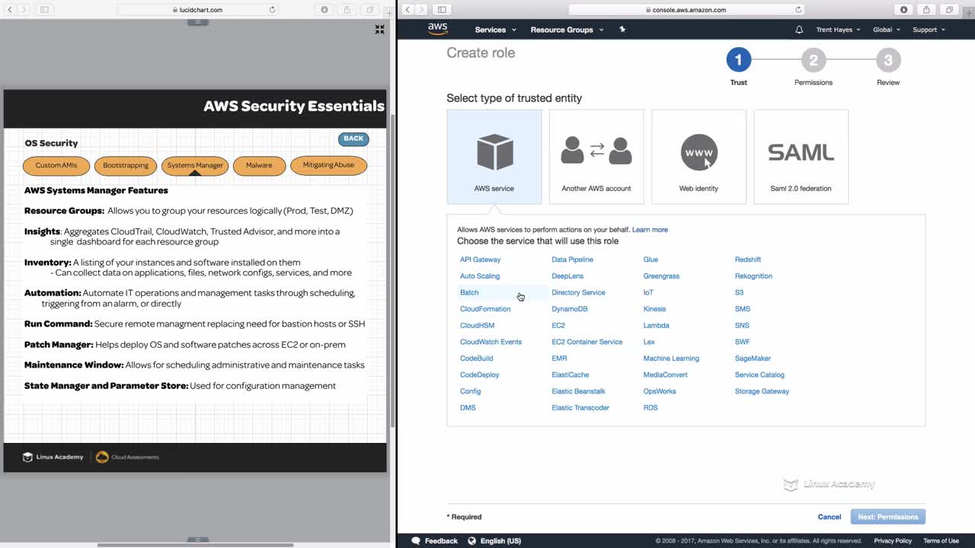
Task: Expand the Resource Groups dropdown
Action: (x=567, y=30)
